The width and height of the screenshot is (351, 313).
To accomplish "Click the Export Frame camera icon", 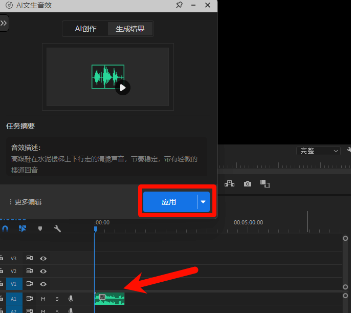I will [x=247, y=184].
